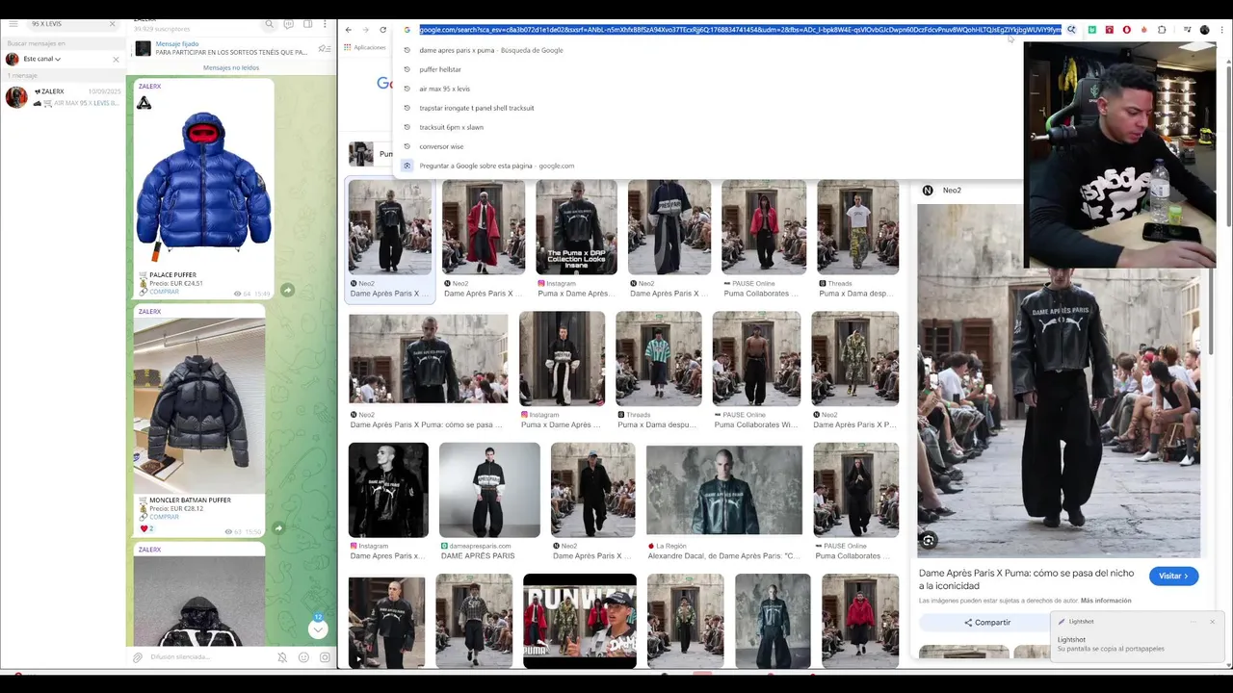Open the browser extensions puzzle icon
Viewport: 1233px width, 693px height.
1162,30
